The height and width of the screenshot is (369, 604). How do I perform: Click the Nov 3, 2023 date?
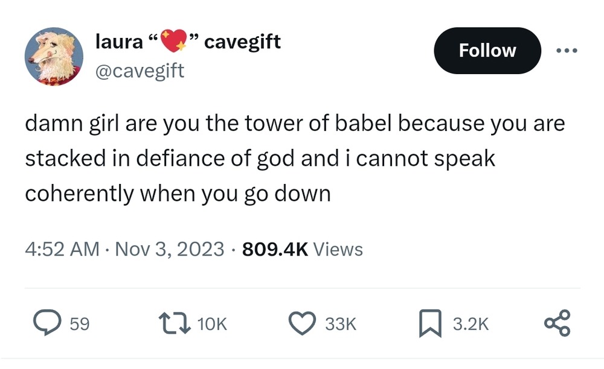point(170,249)
